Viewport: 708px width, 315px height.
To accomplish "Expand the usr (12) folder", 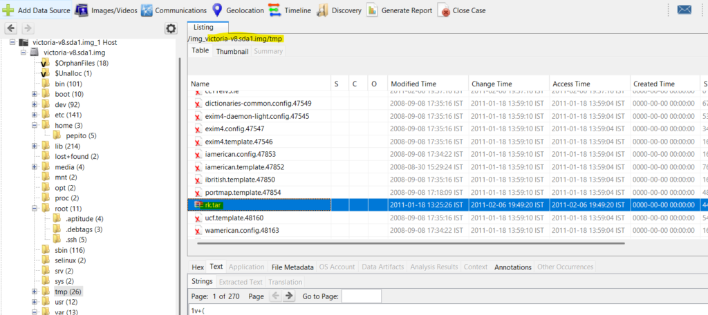I will point(35,302).
